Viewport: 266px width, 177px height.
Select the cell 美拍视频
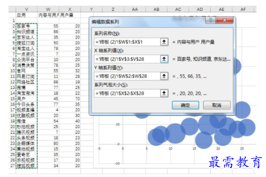pyautogui.click(x=26, y=149)
